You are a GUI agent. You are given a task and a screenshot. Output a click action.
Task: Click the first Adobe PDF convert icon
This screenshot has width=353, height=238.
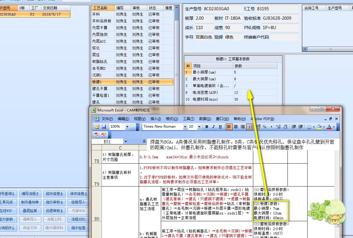tap(97, 135)
